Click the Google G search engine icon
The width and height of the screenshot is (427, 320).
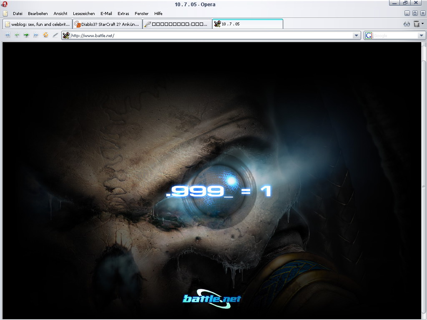pos(369,35)
